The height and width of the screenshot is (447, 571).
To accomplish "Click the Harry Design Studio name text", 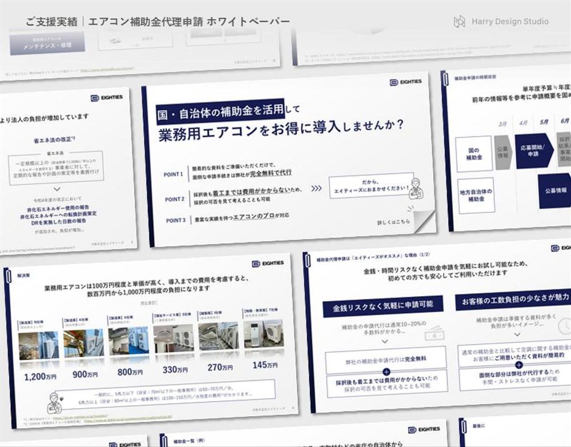I will [510, 22].
